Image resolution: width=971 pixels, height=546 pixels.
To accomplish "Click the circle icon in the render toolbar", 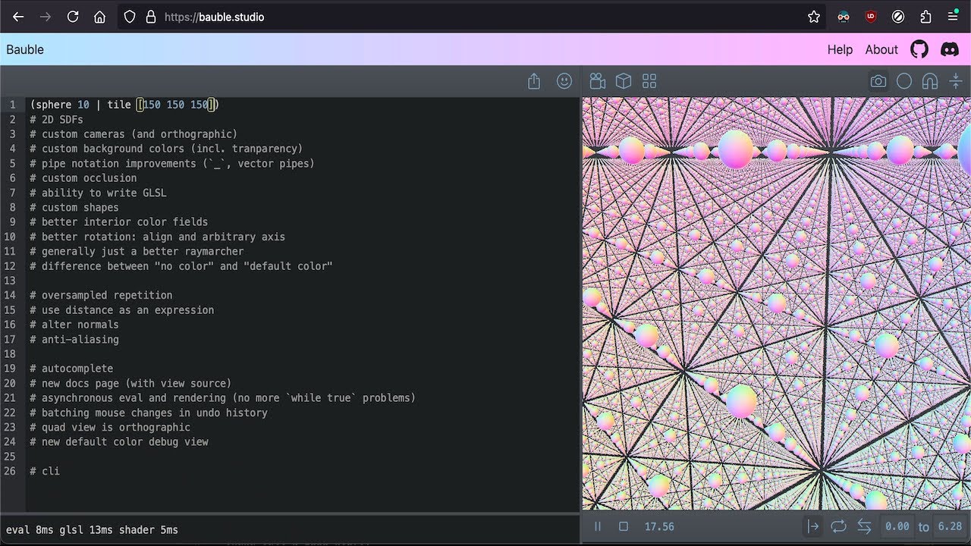I will (904, 81).
